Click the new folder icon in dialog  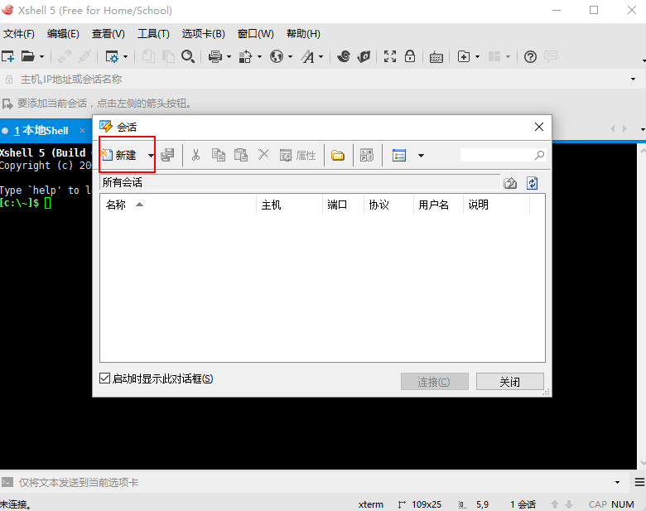[x=338, y=155]
